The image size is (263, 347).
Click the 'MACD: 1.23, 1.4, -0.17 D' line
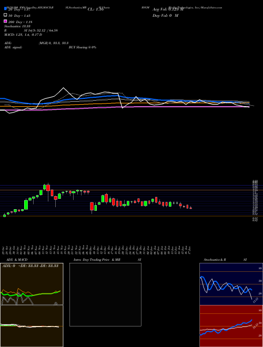pos(23,35)
